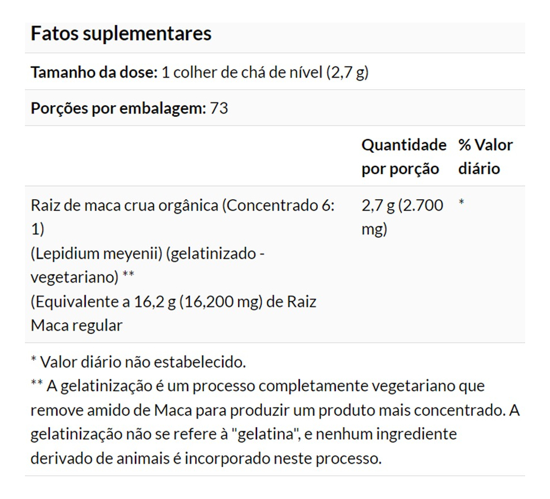
Task: Click the "2,7 g (2.700" amount value
Action: click(x=402, y=206)
